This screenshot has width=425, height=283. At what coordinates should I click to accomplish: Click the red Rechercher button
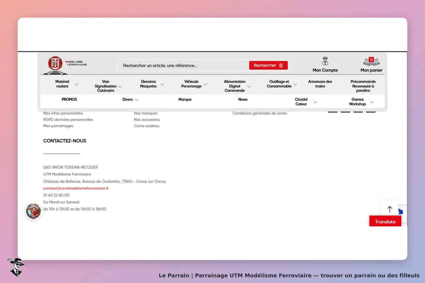(268, 65)
